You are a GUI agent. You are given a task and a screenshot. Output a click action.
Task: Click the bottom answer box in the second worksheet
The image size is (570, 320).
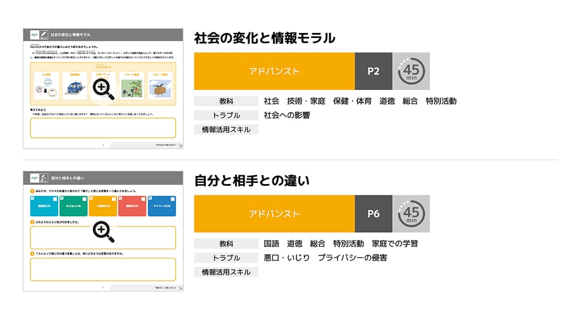pos(103,269)
